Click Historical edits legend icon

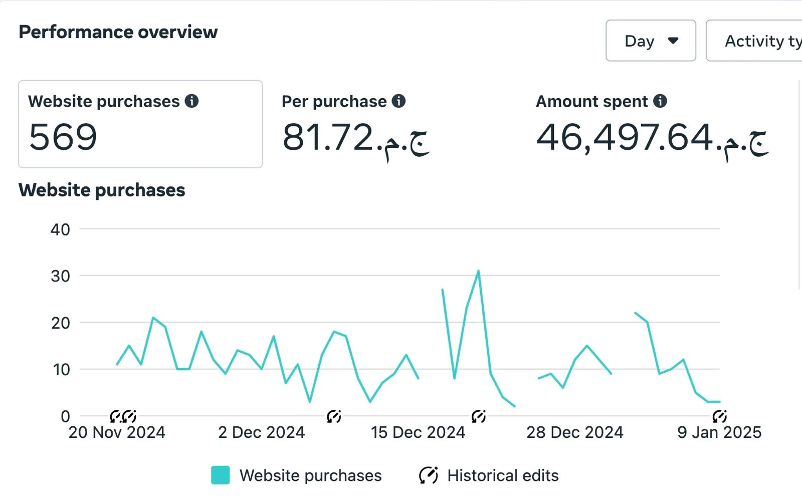(429, 475)
